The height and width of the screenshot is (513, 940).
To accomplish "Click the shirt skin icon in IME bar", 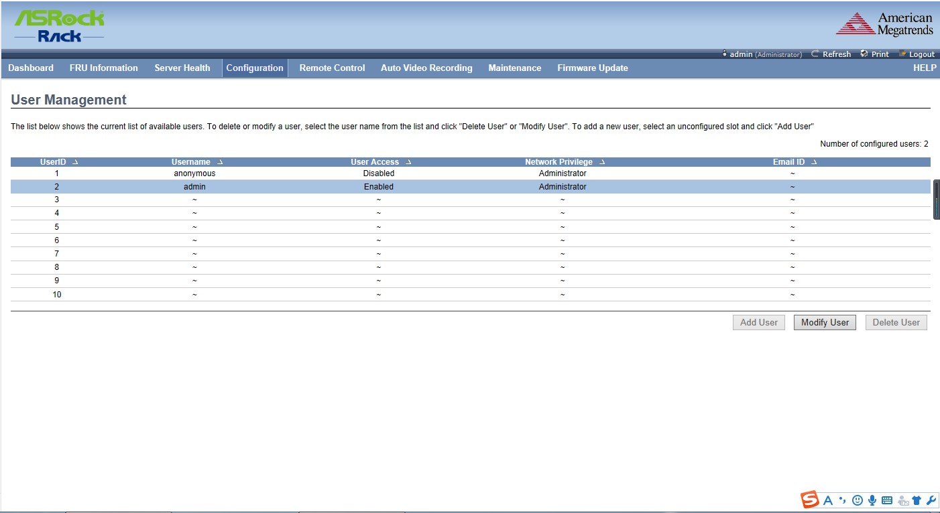I will click(917, 500).
